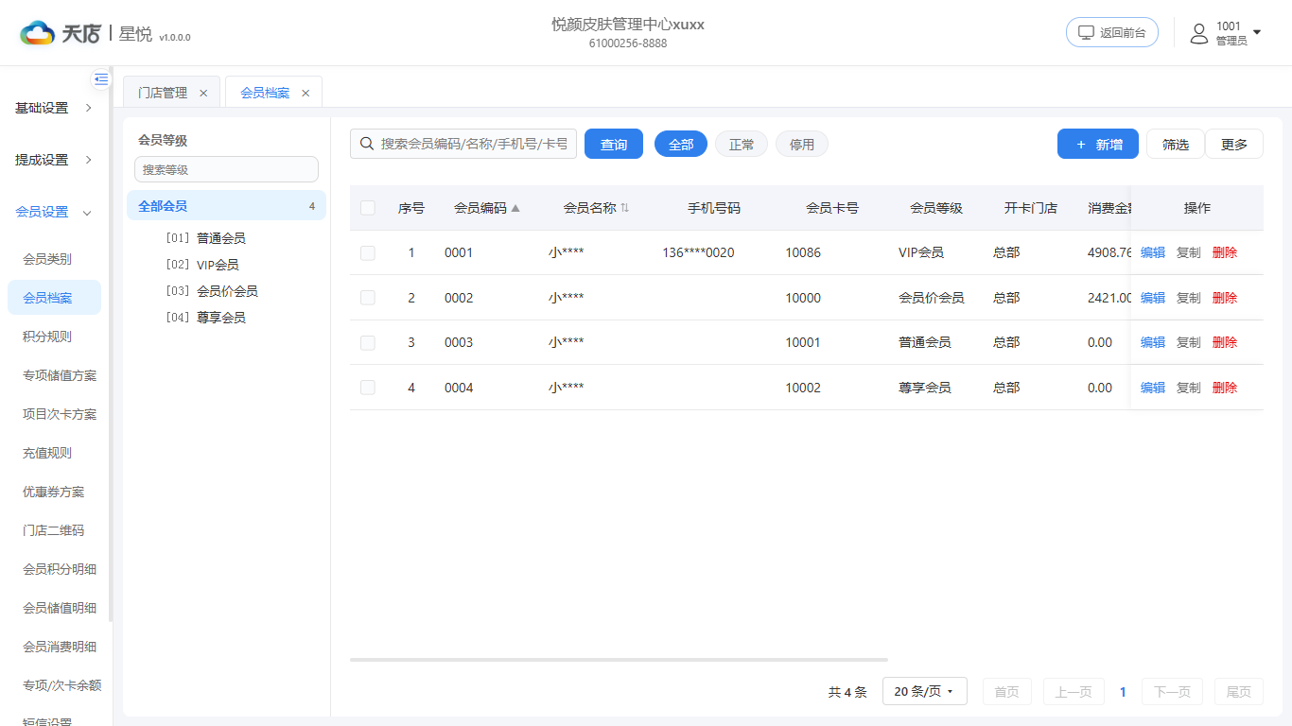Click the 查询 search button

614,144
